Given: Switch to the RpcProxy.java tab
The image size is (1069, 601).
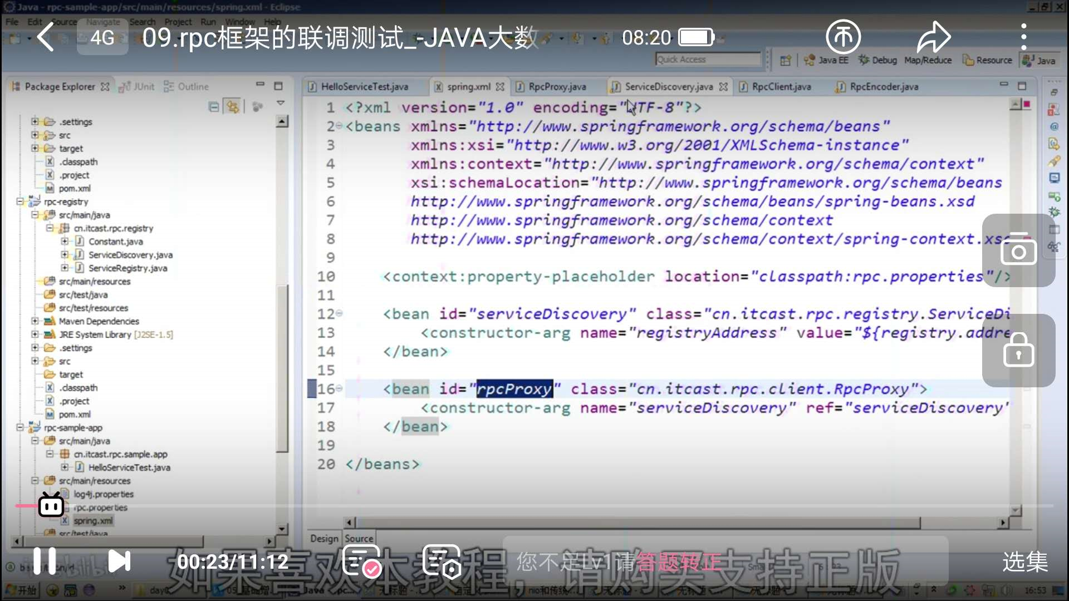Looking at the screenshot, I should [551, 87].
